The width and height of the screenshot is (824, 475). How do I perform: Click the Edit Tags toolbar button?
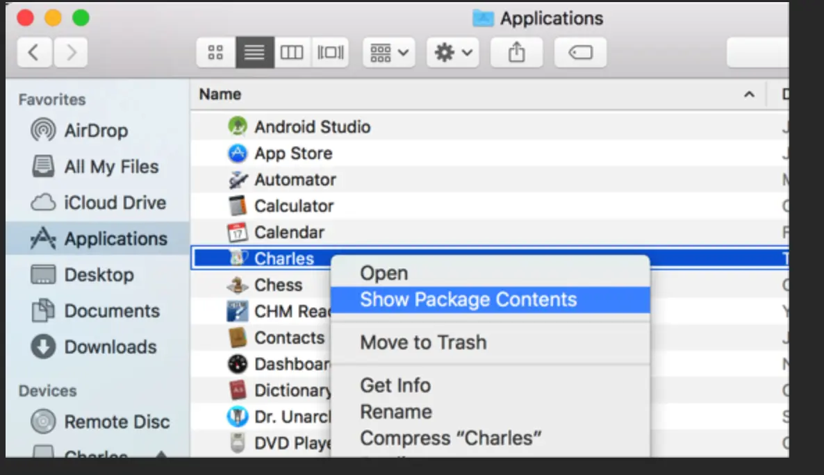tap(580, 52)
